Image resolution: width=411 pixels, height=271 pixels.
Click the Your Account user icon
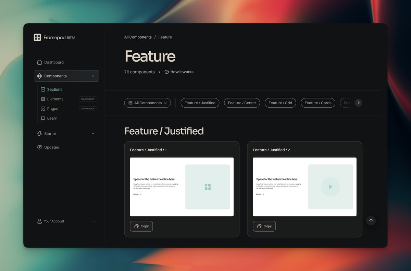click(x=39, y=221)
